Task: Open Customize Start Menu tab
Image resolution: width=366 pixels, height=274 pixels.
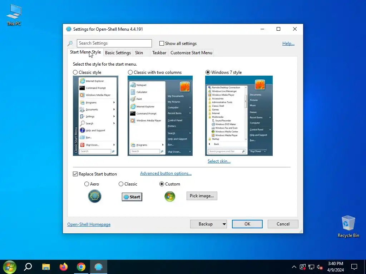Action: (x=192, y=53)
